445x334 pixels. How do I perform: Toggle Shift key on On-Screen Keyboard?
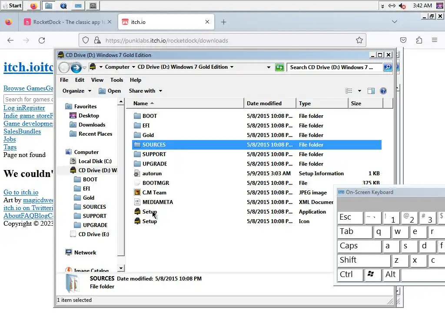point(364,261)
